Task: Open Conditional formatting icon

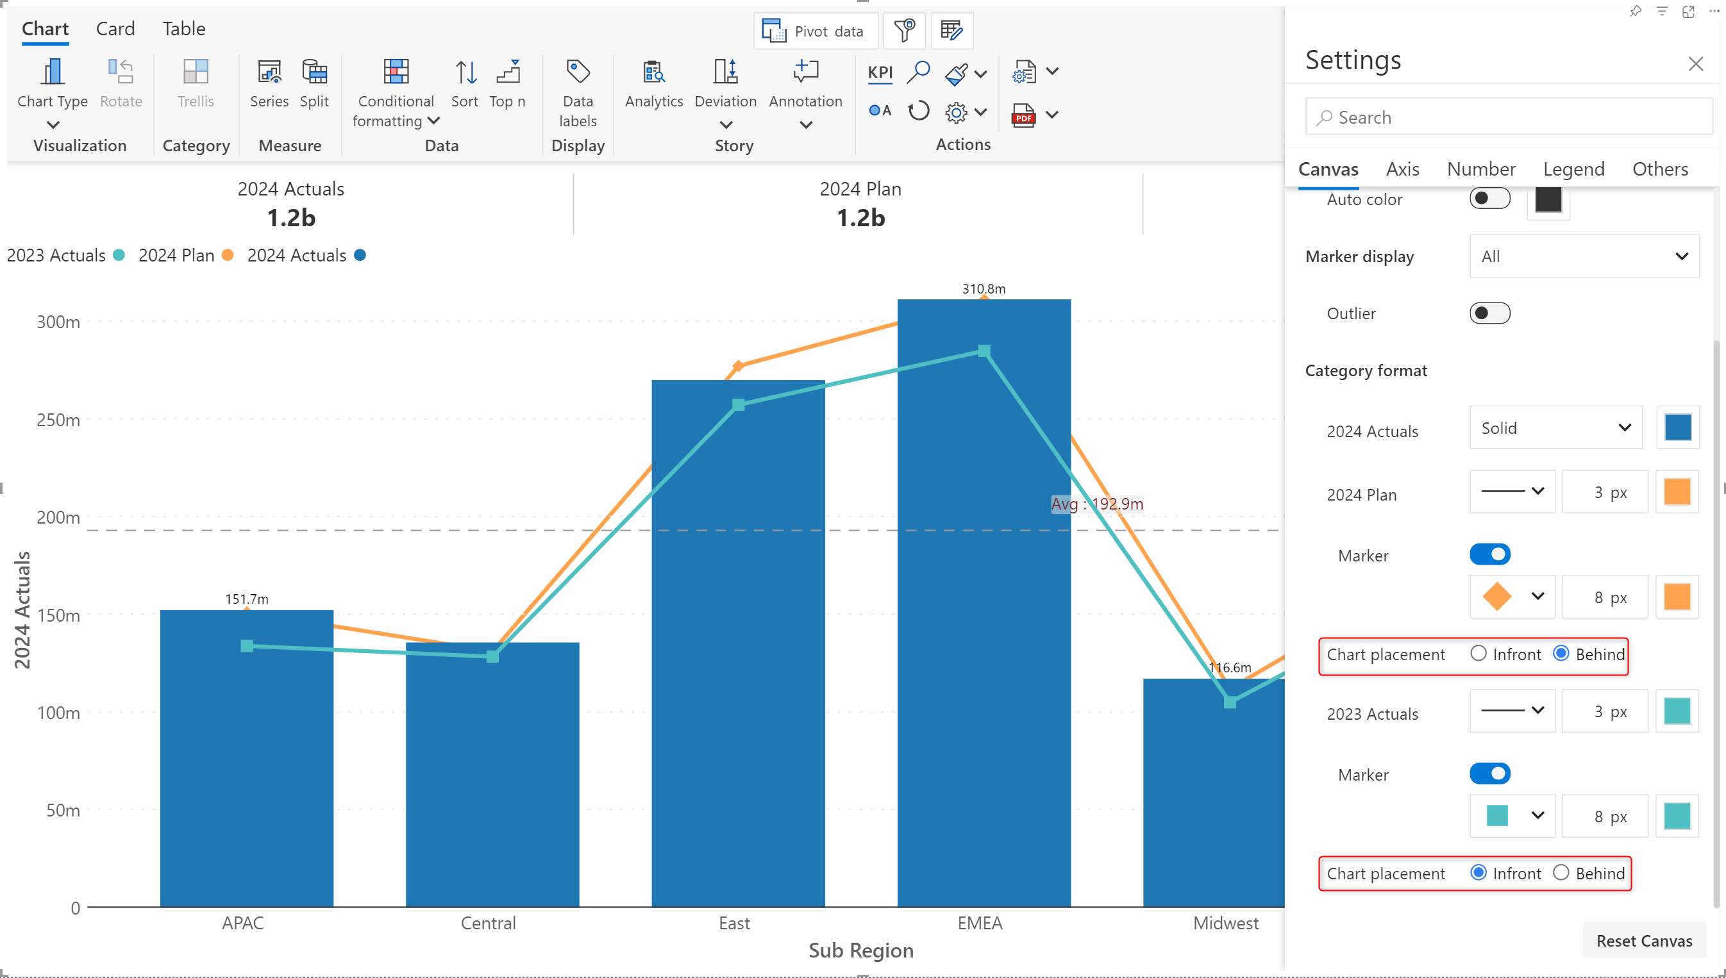Action: [x=396, y=71]
